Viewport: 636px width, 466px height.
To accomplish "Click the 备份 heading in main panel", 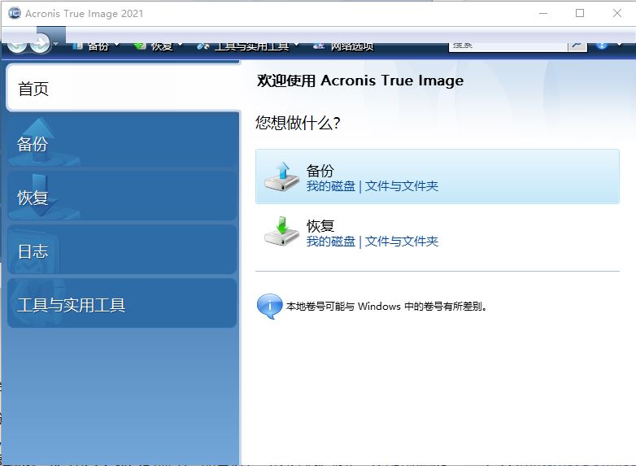I will pos(320,171).
